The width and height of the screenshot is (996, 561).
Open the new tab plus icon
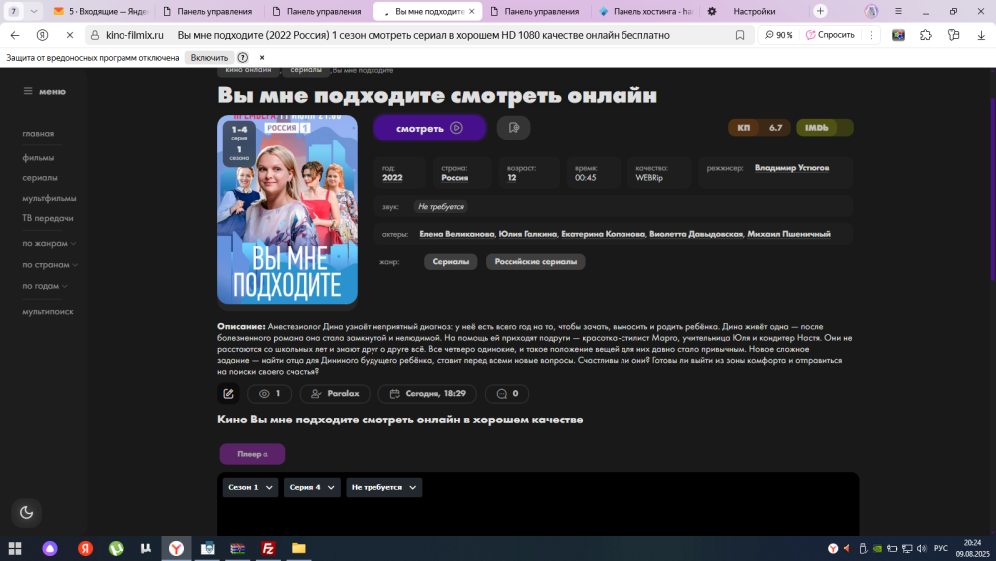(820, 11)
